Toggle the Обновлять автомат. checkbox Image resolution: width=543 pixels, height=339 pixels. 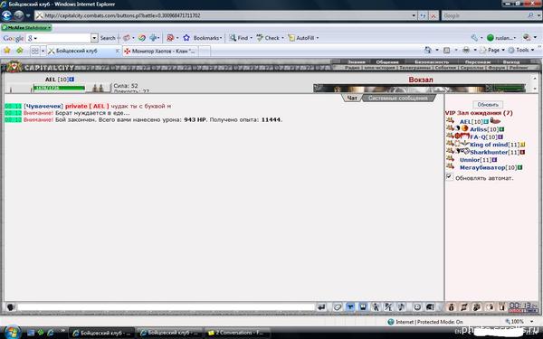pos(449,177)
